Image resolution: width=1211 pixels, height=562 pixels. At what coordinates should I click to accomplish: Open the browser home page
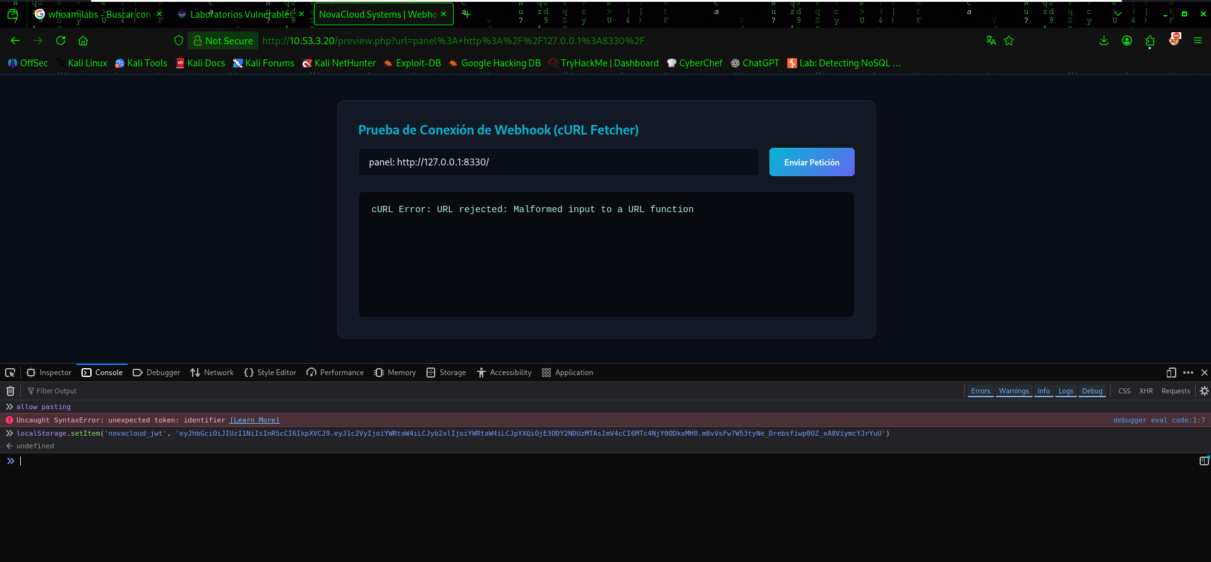point(83,40)
